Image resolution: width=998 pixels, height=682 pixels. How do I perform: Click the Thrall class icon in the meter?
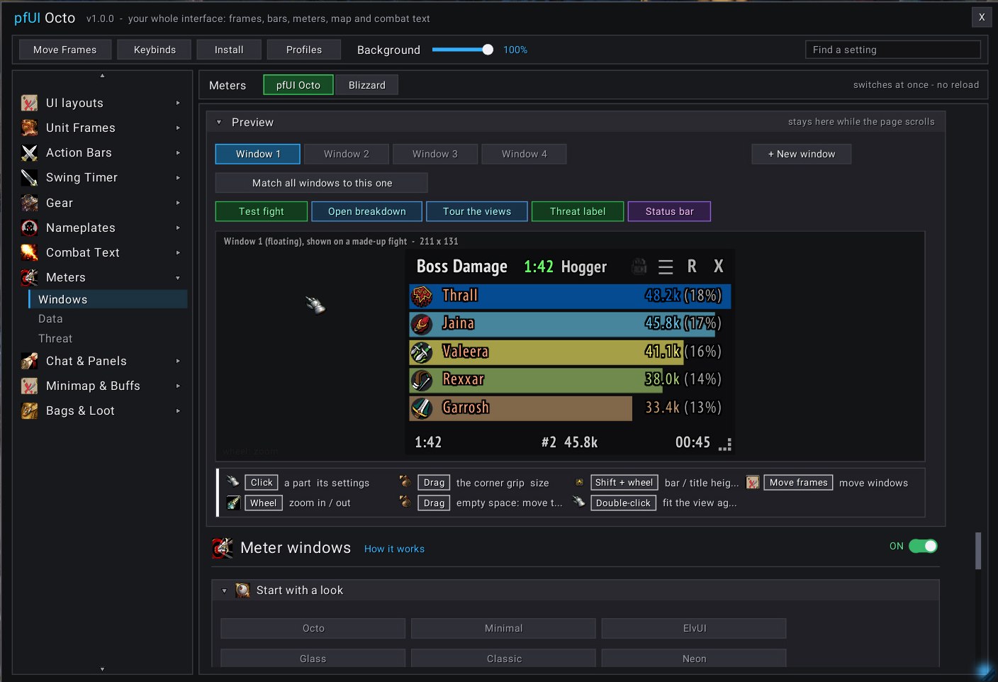pos(422,296)
